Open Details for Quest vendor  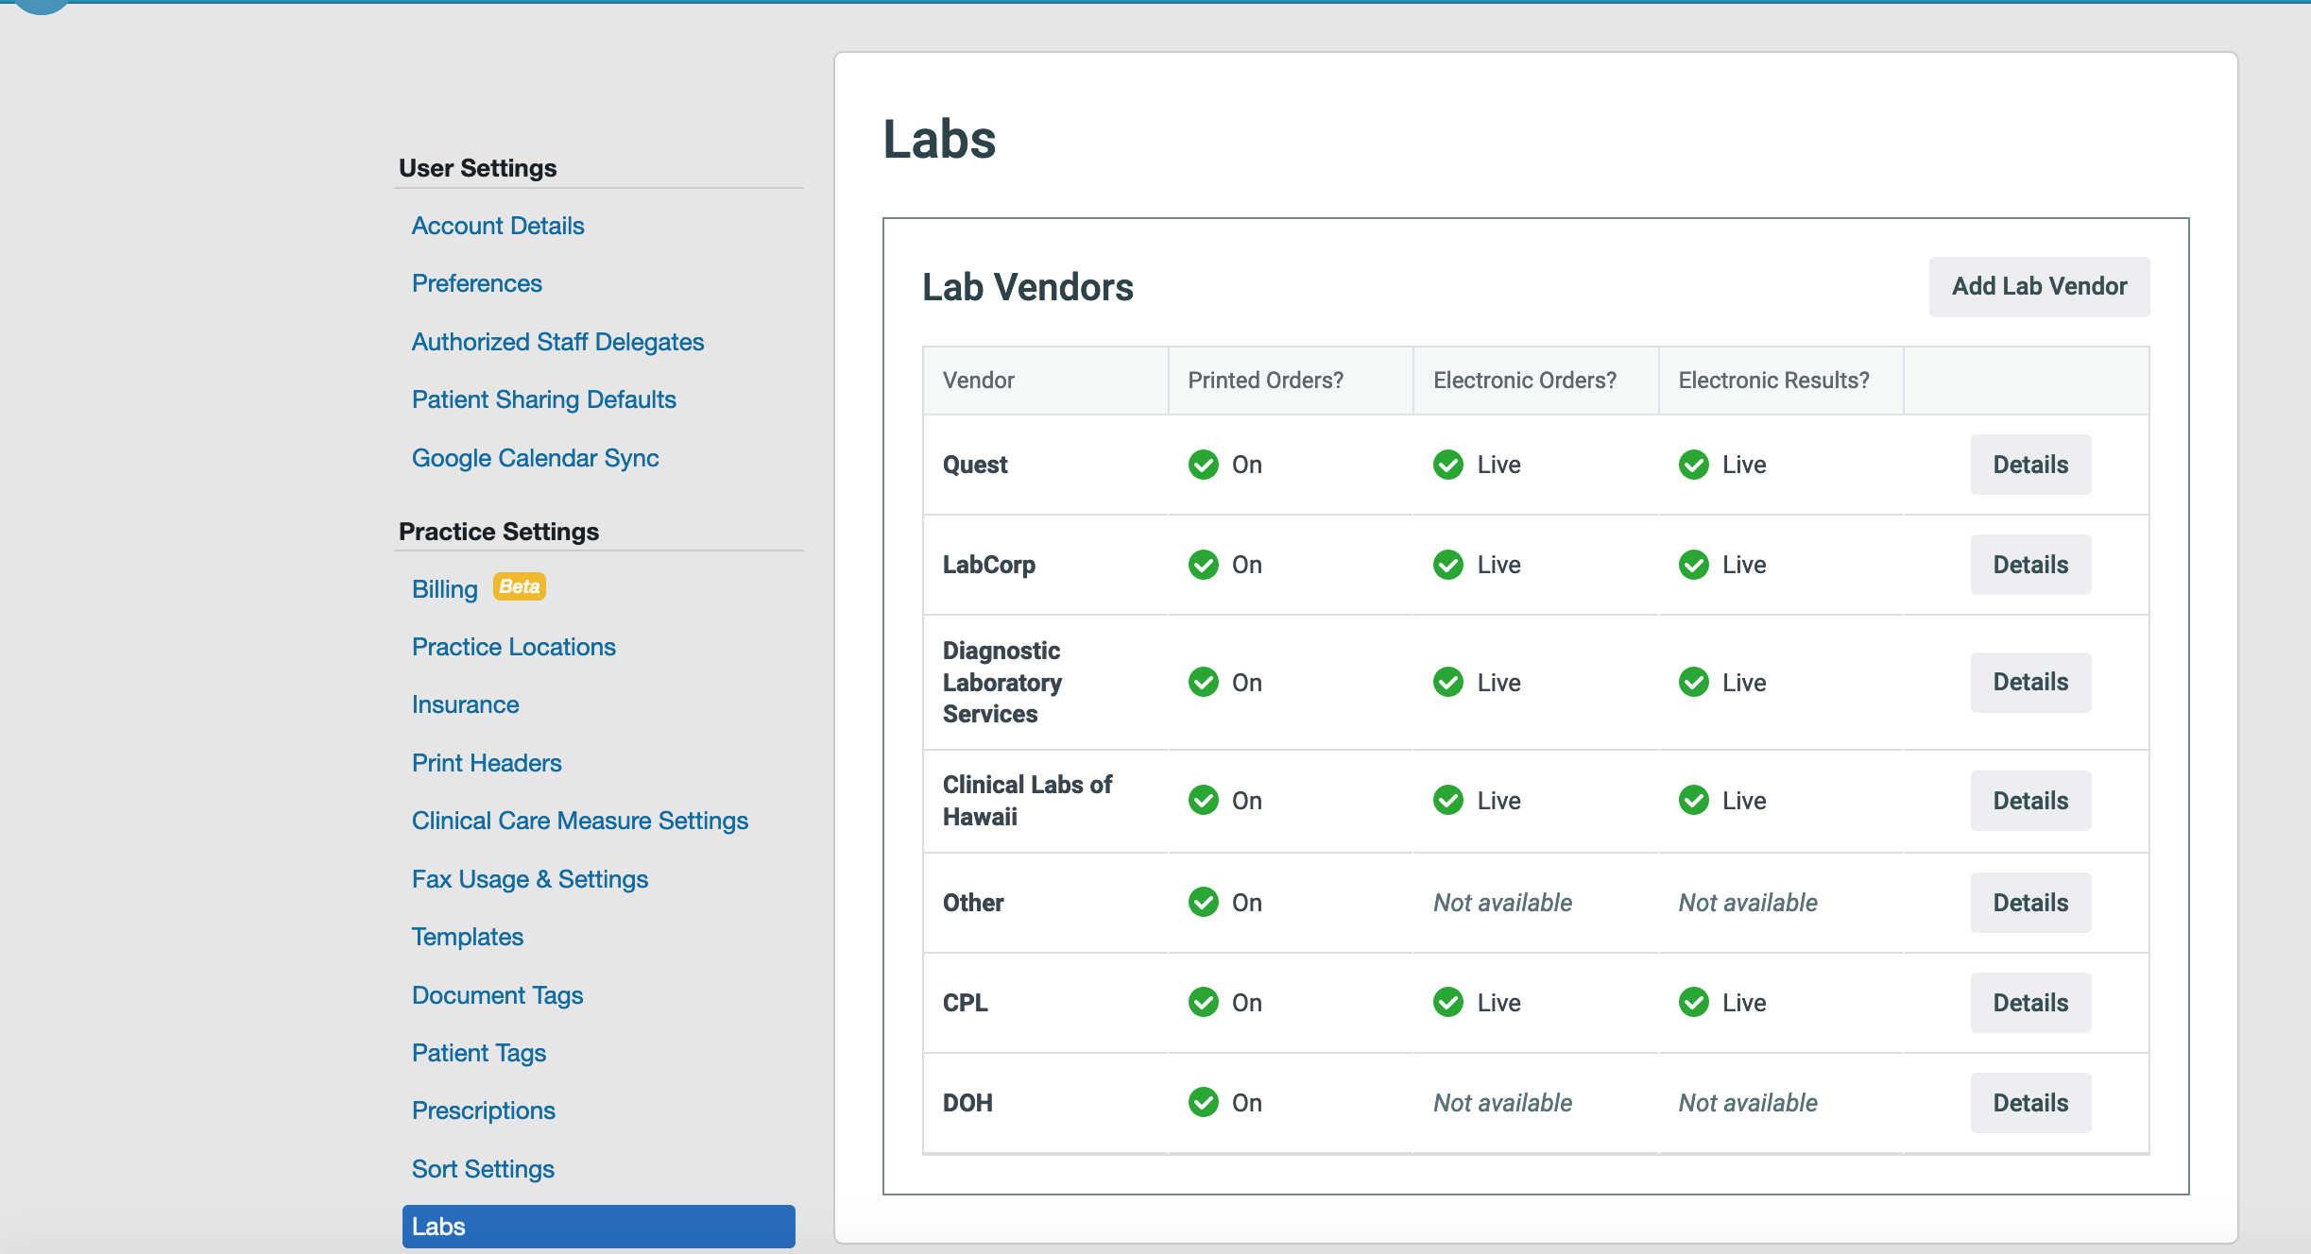2029,465
